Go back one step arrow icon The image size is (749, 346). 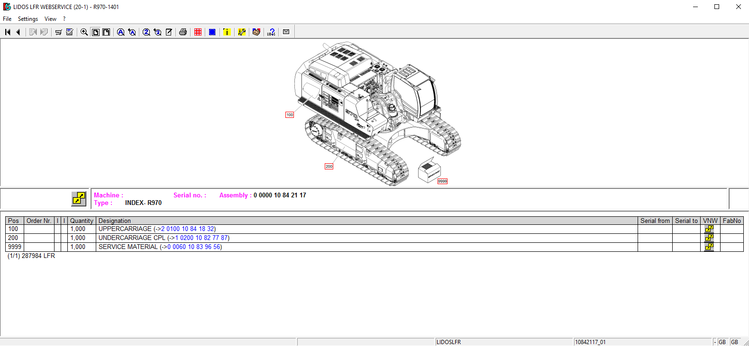click(18, 32)
